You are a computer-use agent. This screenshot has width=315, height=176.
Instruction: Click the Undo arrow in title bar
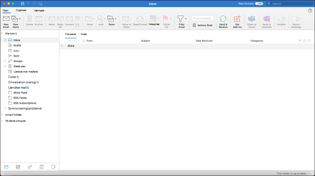[29, 3]
